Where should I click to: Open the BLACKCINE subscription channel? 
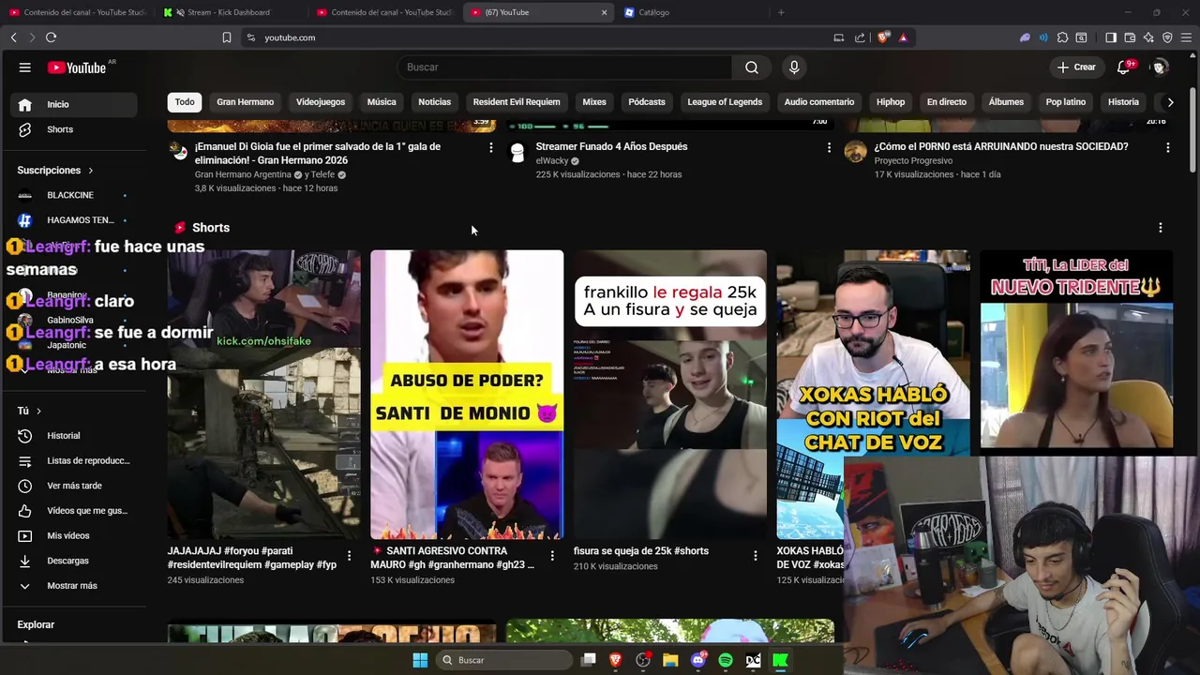click(x=73, y=195)
